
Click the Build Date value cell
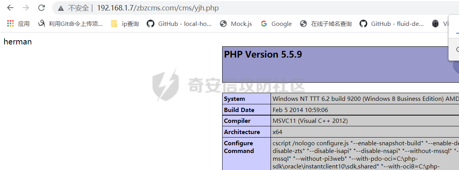pos(300,110)
